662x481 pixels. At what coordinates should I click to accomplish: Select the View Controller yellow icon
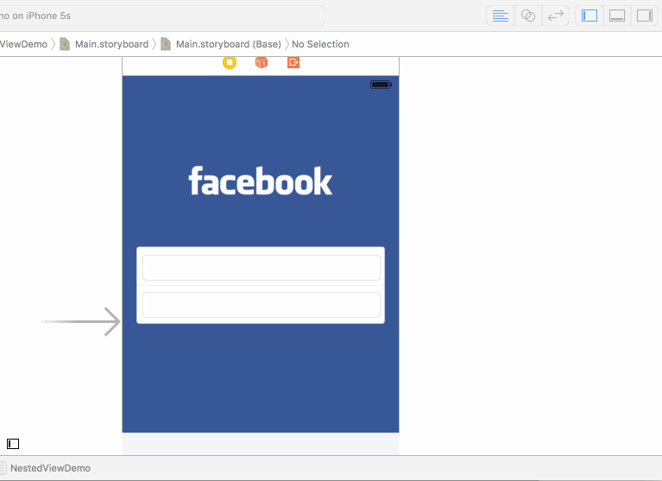pyautogui.click(x=230, y=62)
